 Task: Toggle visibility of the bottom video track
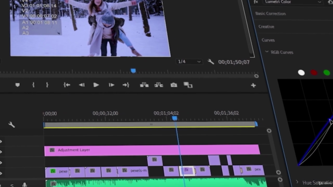pos(1,173)
